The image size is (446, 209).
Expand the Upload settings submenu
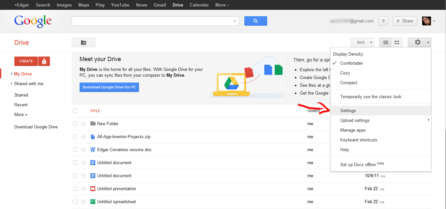[355, 120]
